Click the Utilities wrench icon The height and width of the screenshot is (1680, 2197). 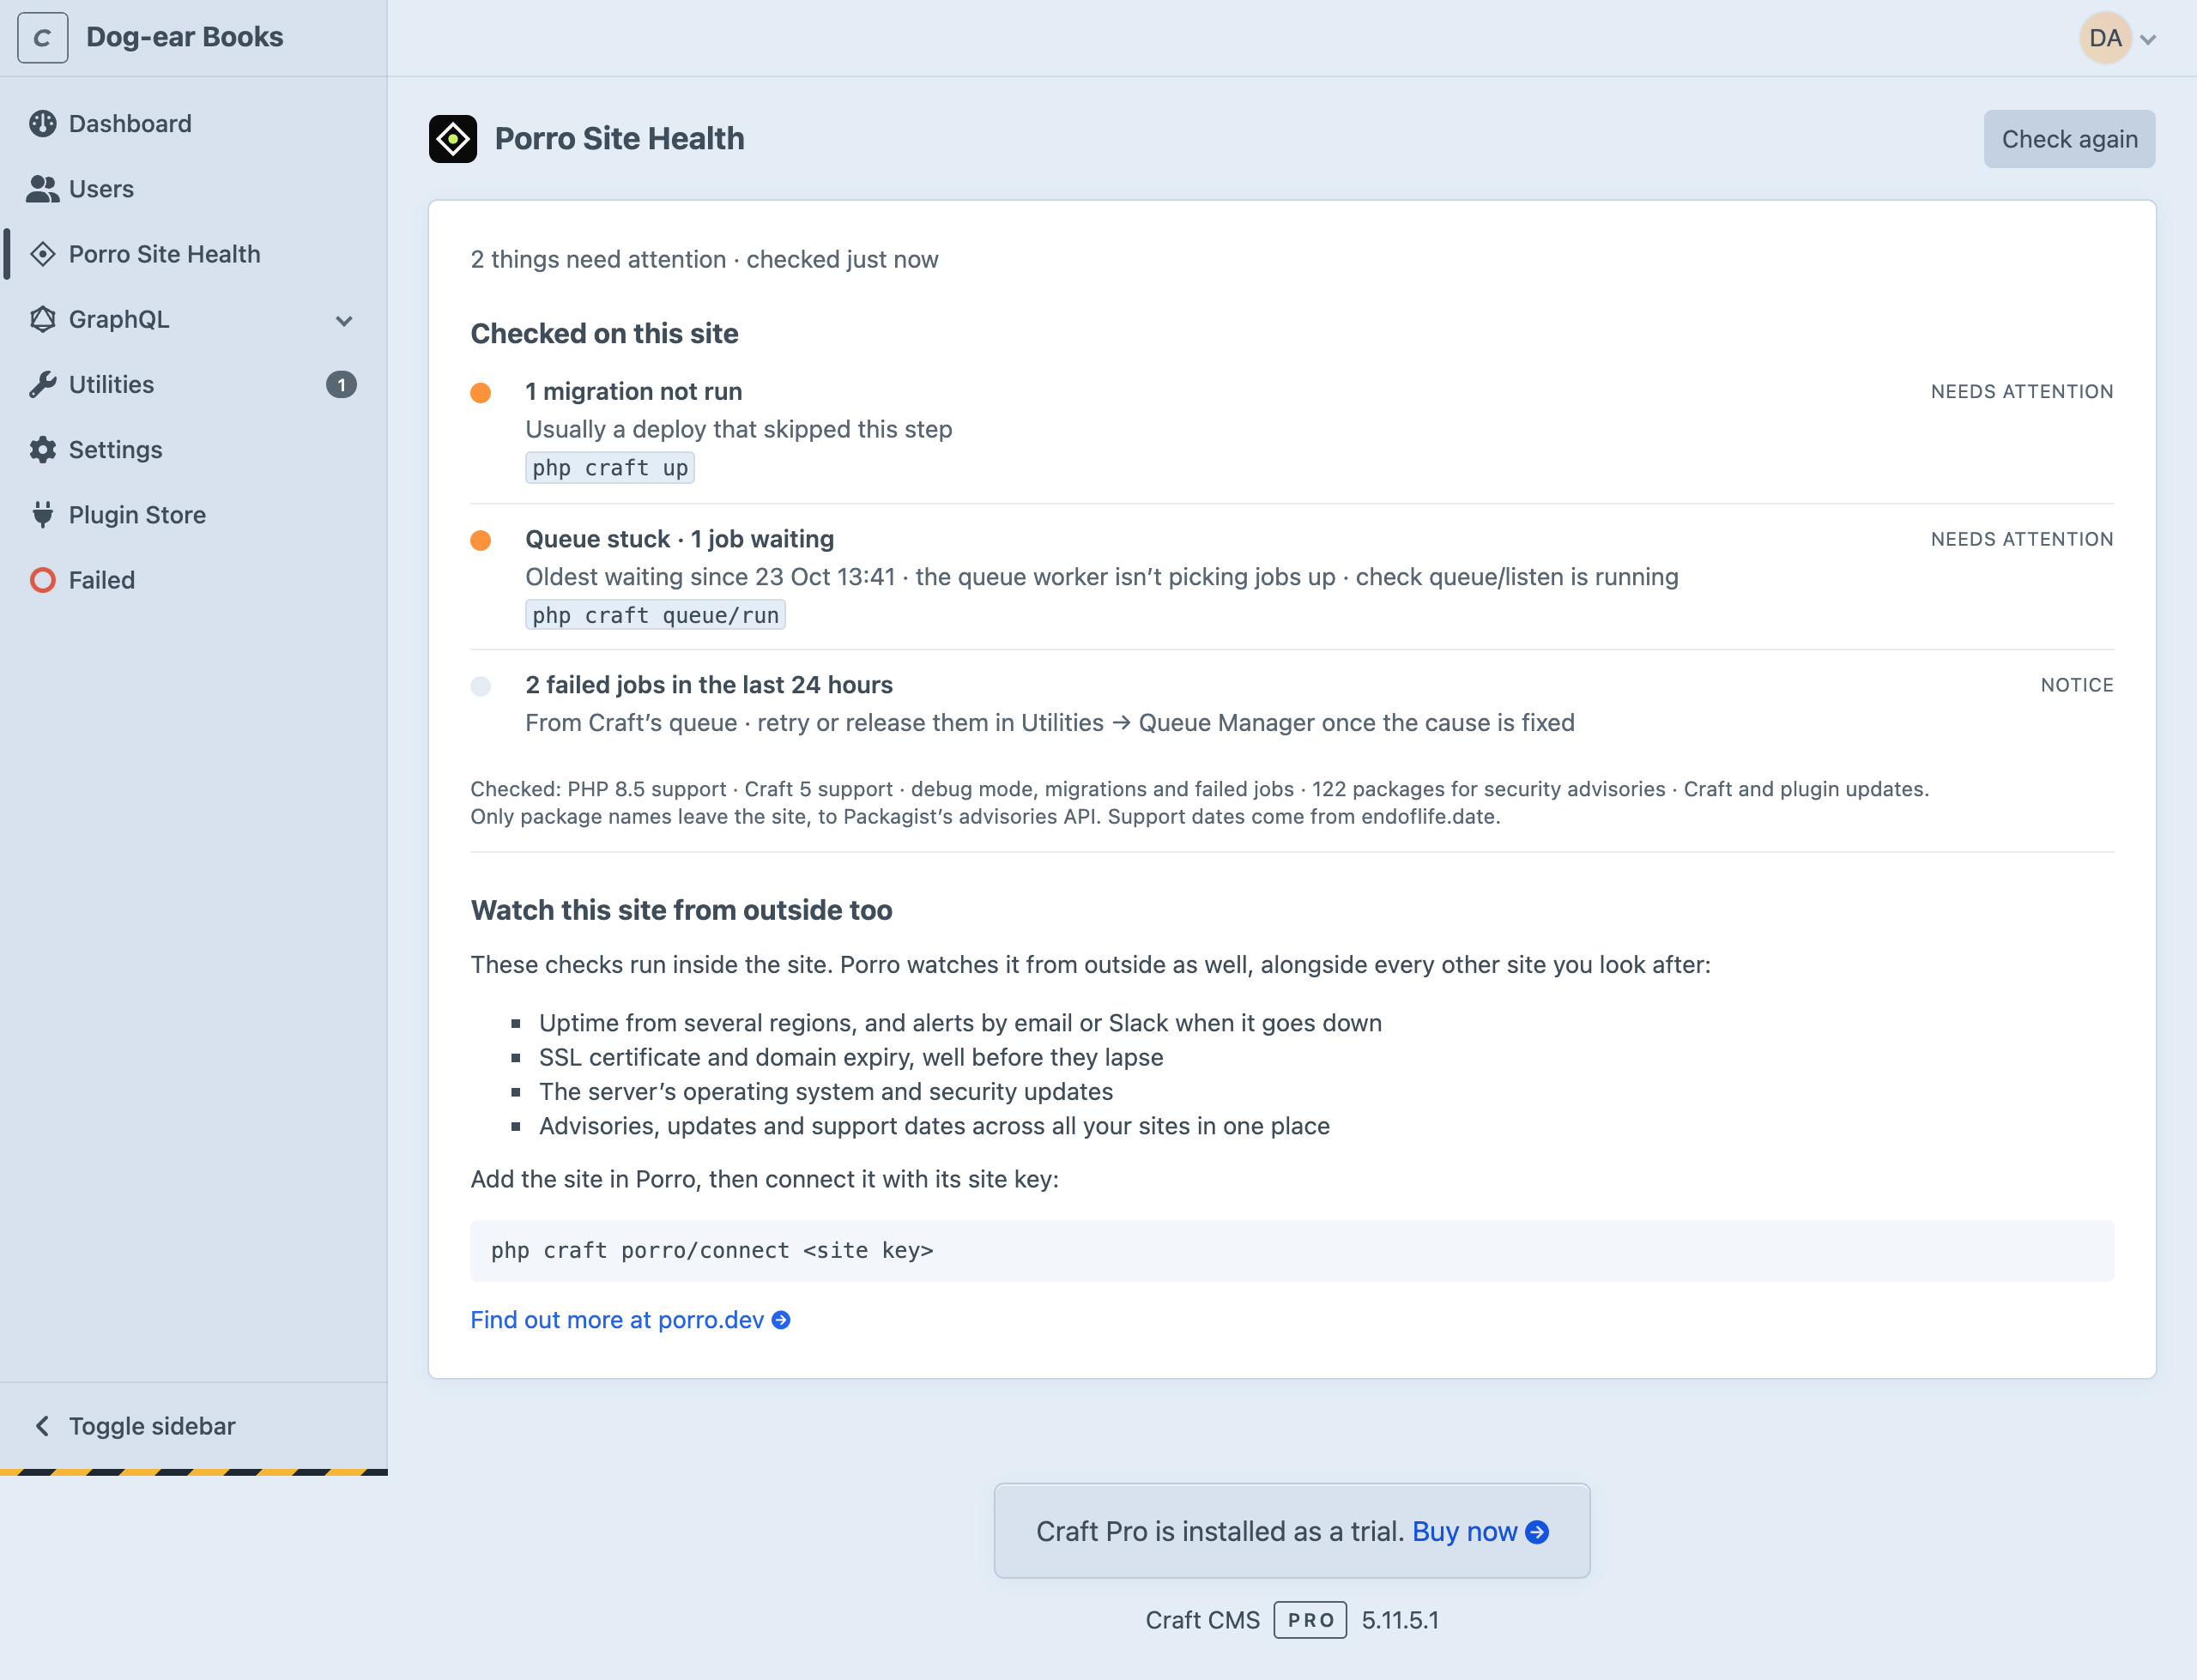42,384
